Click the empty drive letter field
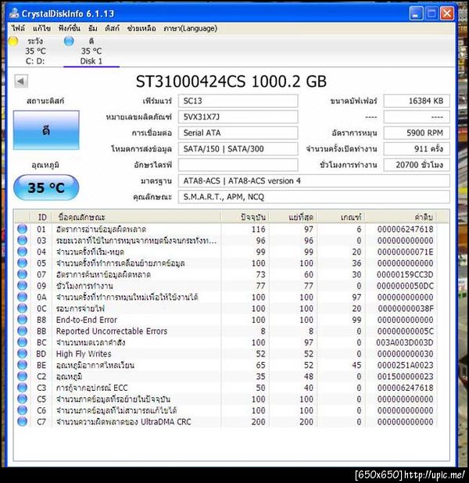 238,165
